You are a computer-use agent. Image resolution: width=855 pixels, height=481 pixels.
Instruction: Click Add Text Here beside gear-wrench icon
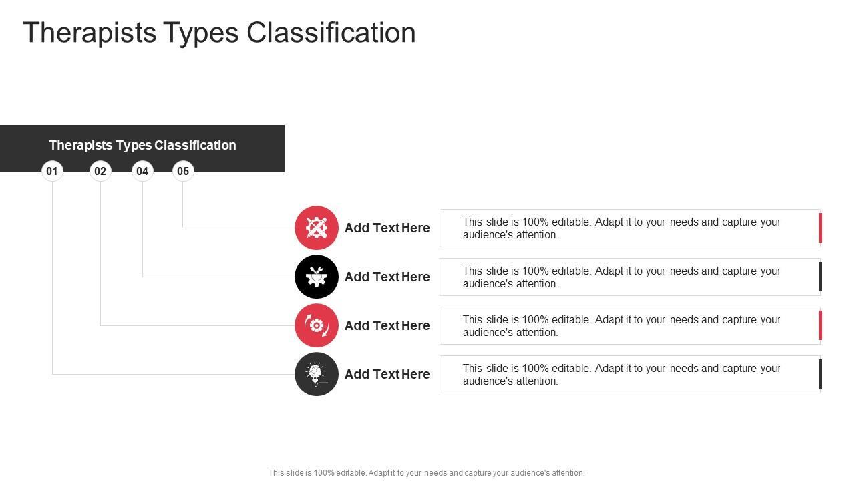pyautogui.click(x=387, y=277)
